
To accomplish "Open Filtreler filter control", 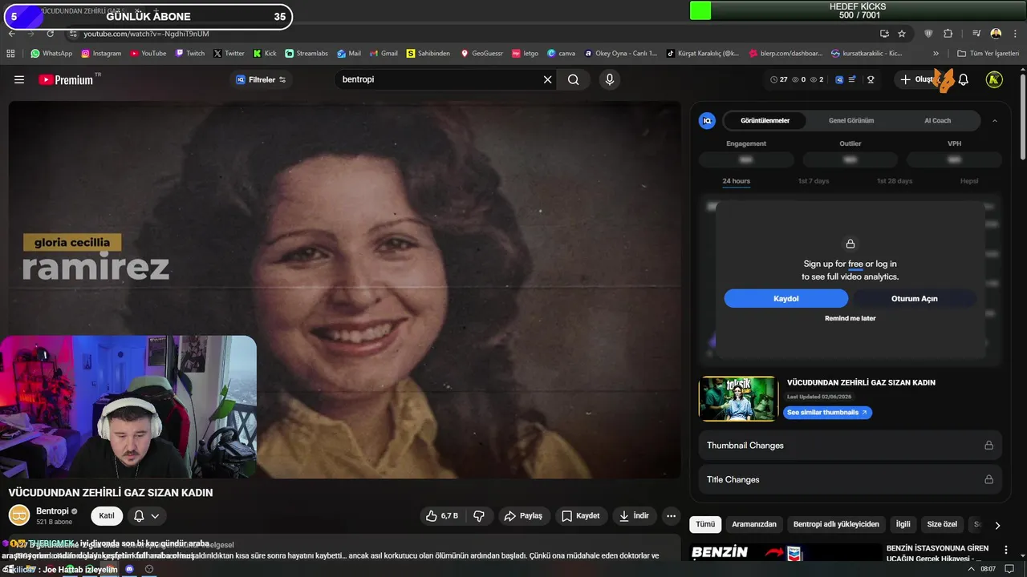I will (x=260, y=79).
